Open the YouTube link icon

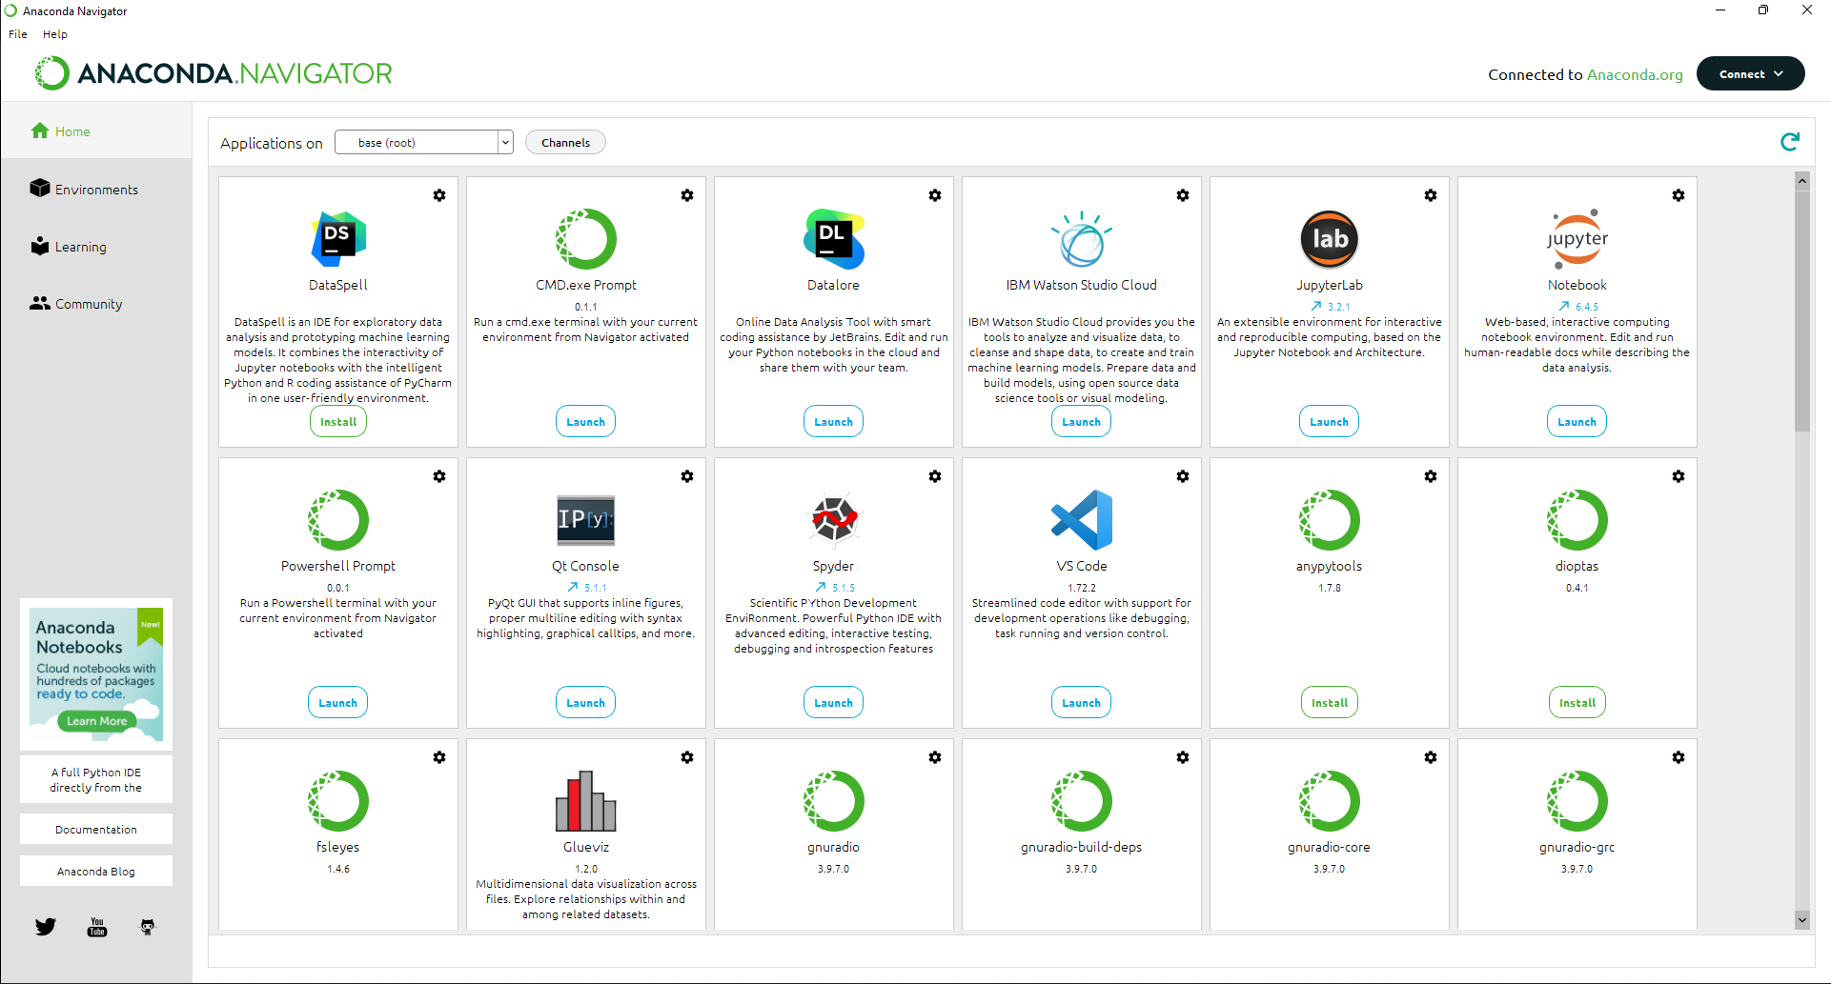click(x=97, y=927)
